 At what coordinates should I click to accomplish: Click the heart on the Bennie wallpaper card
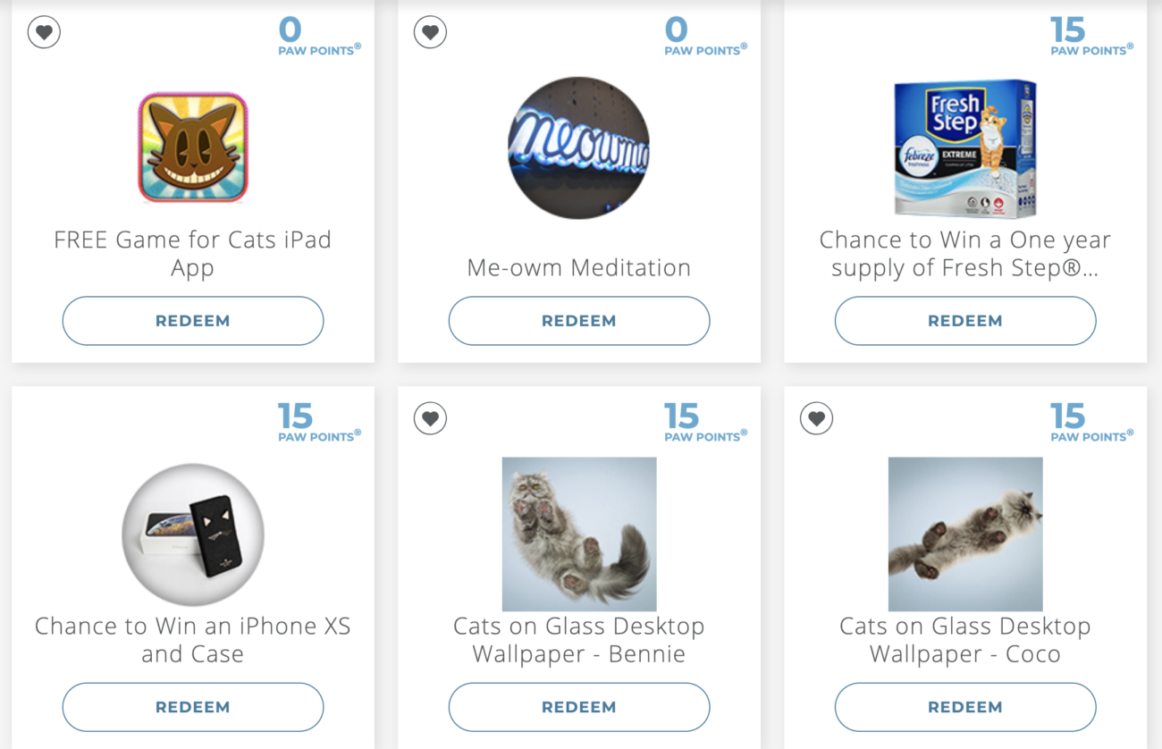coord(430,418)
